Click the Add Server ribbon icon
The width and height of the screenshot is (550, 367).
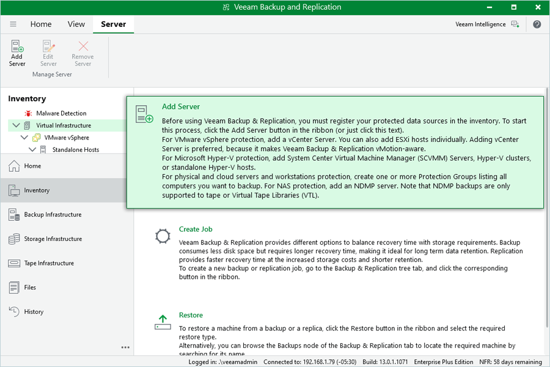pos(17,53)
